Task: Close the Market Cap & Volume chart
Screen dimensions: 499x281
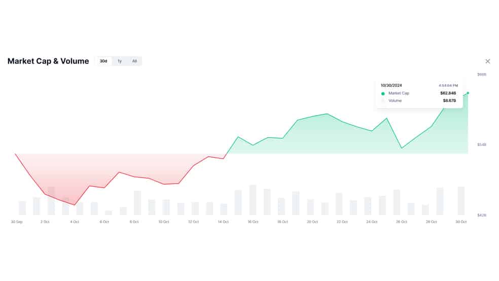Action: [487, 61]
